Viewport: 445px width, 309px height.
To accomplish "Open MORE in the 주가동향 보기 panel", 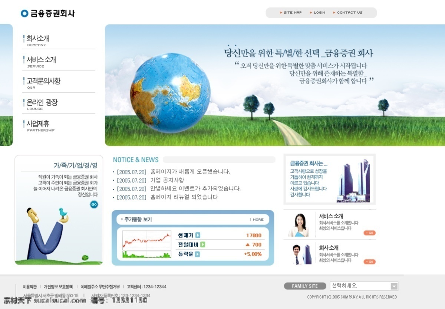I will (257, 220).
